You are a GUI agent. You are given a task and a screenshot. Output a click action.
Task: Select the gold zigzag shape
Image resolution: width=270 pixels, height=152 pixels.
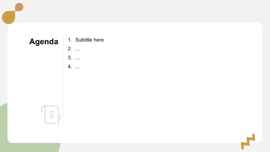point(248,141)
